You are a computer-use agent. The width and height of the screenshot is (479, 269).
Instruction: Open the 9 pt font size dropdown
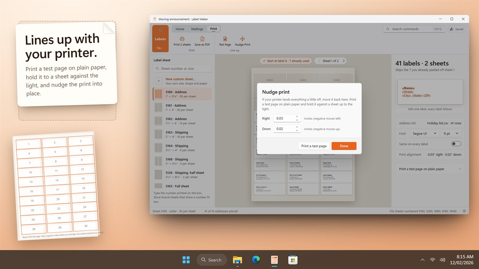[451, 133]
